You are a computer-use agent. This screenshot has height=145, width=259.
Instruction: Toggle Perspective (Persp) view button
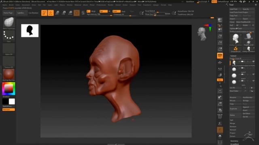point(220,56)
